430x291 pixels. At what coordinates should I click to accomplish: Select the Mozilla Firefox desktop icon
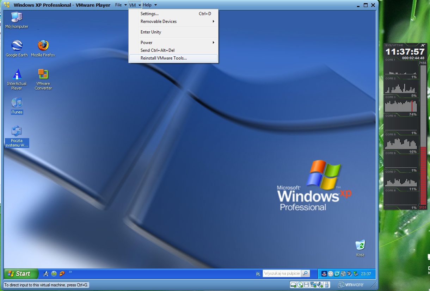[43, 49]
